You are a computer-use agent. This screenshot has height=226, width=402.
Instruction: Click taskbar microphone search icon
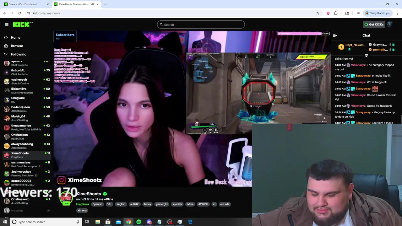78,222
